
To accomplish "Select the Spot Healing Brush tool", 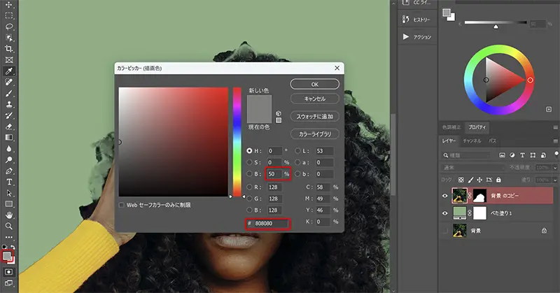I will pyautogui.click(x=9, y=82).
